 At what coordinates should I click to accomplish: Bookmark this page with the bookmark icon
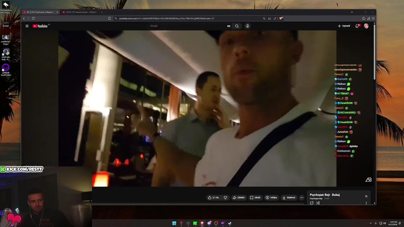click(x=110, y=18)
